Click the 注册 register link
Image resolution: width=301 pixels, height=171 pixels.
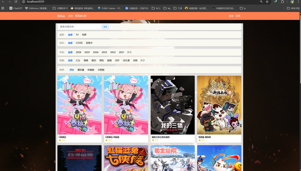(x=238, y=16)
